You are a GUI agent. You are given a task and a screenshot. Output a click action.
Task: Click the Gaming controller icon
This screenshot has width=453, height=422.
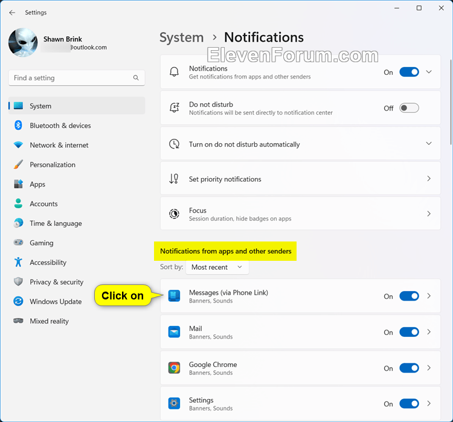click(18, 242)
